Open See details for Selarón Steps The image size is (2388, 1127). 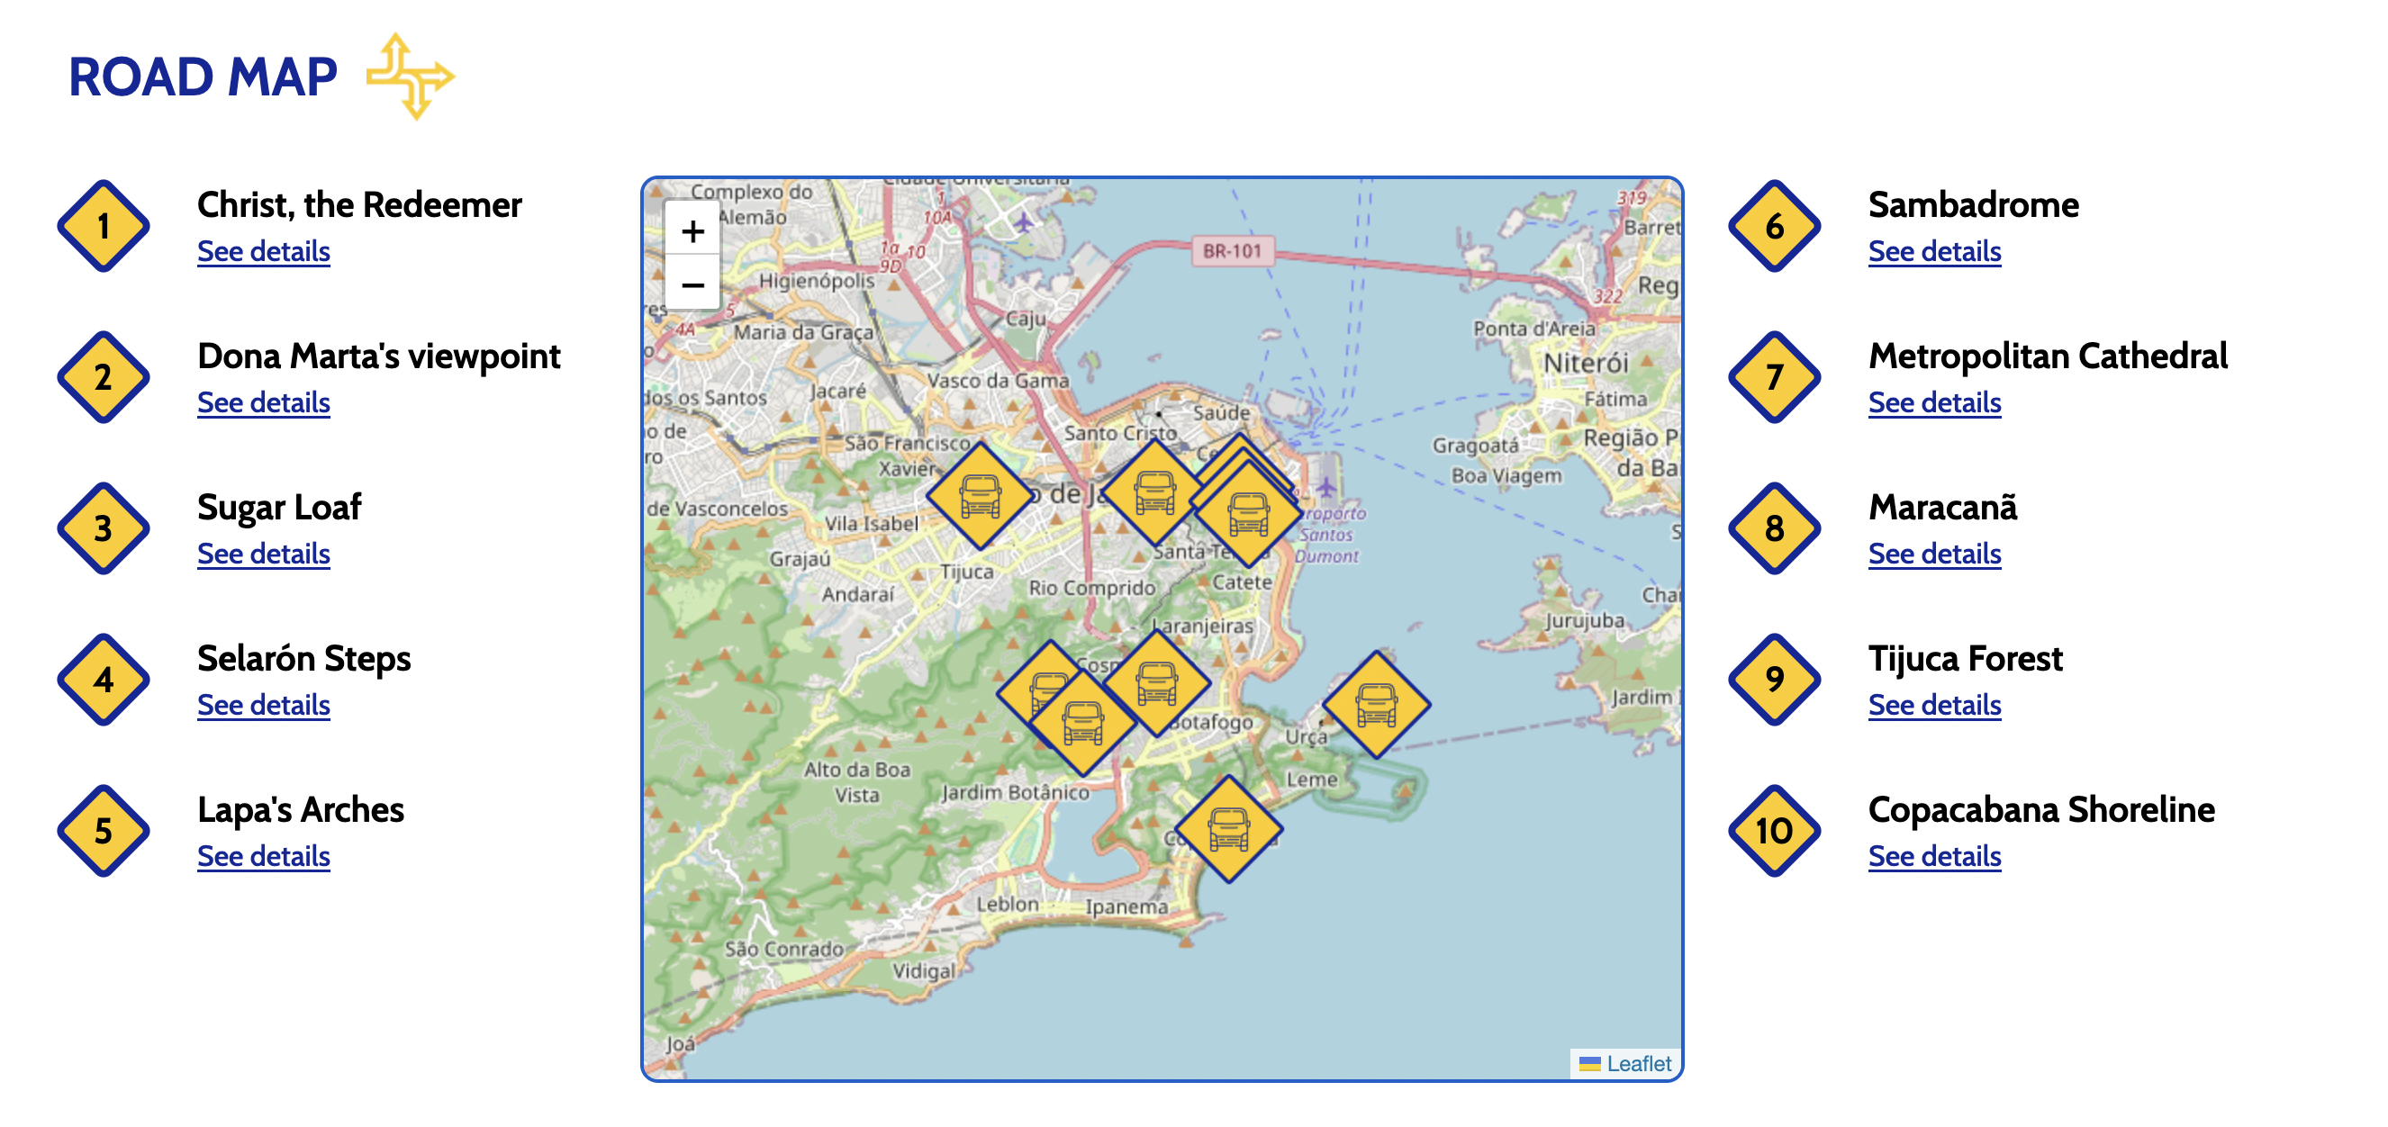[263, 704]
